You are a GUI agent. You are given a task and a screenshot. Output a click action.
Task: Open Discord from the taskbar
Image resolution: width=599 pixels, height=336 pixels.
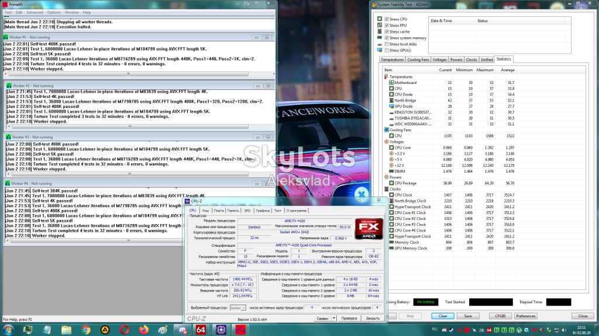tap(183, 330)
